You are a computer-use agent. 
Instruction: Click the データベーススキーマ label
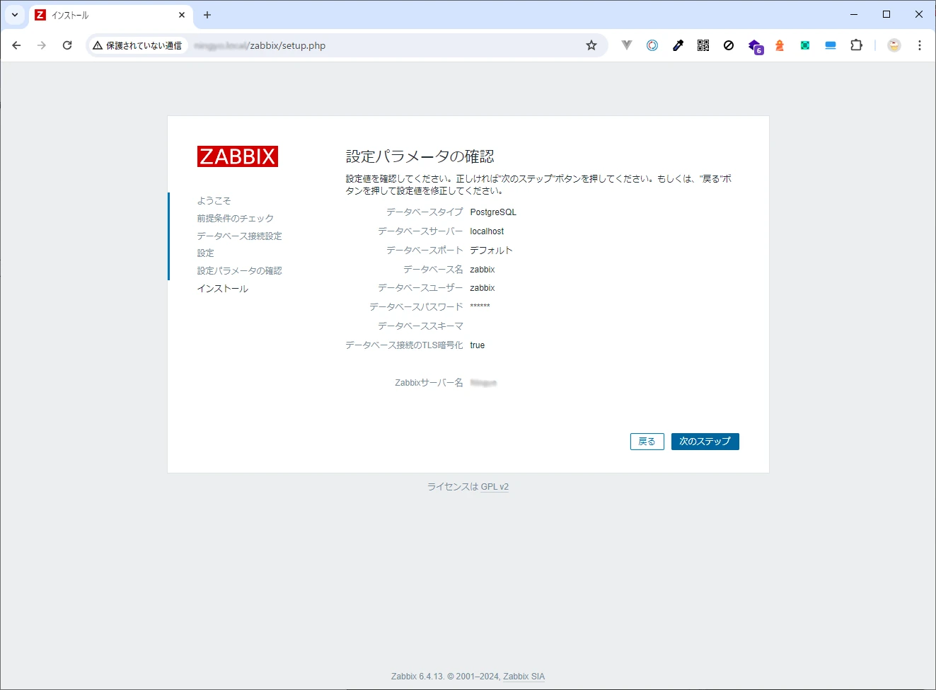click(420, 326)
